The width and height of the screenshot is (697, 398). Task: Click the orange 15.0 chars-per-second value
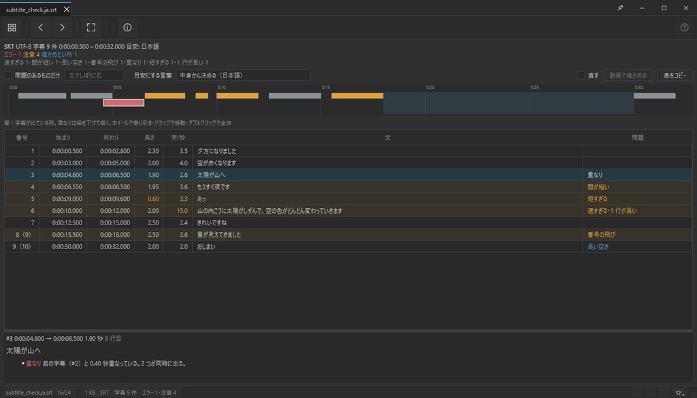(x=182, y=211)
